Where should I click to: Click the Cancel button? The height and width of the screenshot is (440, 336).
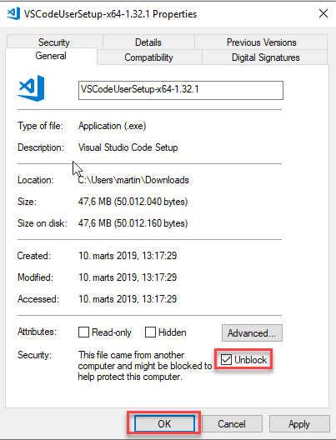pos(232,423)
